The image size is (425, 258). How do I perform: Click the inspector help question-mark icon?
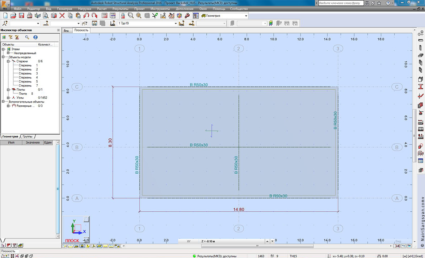point(35,37)
